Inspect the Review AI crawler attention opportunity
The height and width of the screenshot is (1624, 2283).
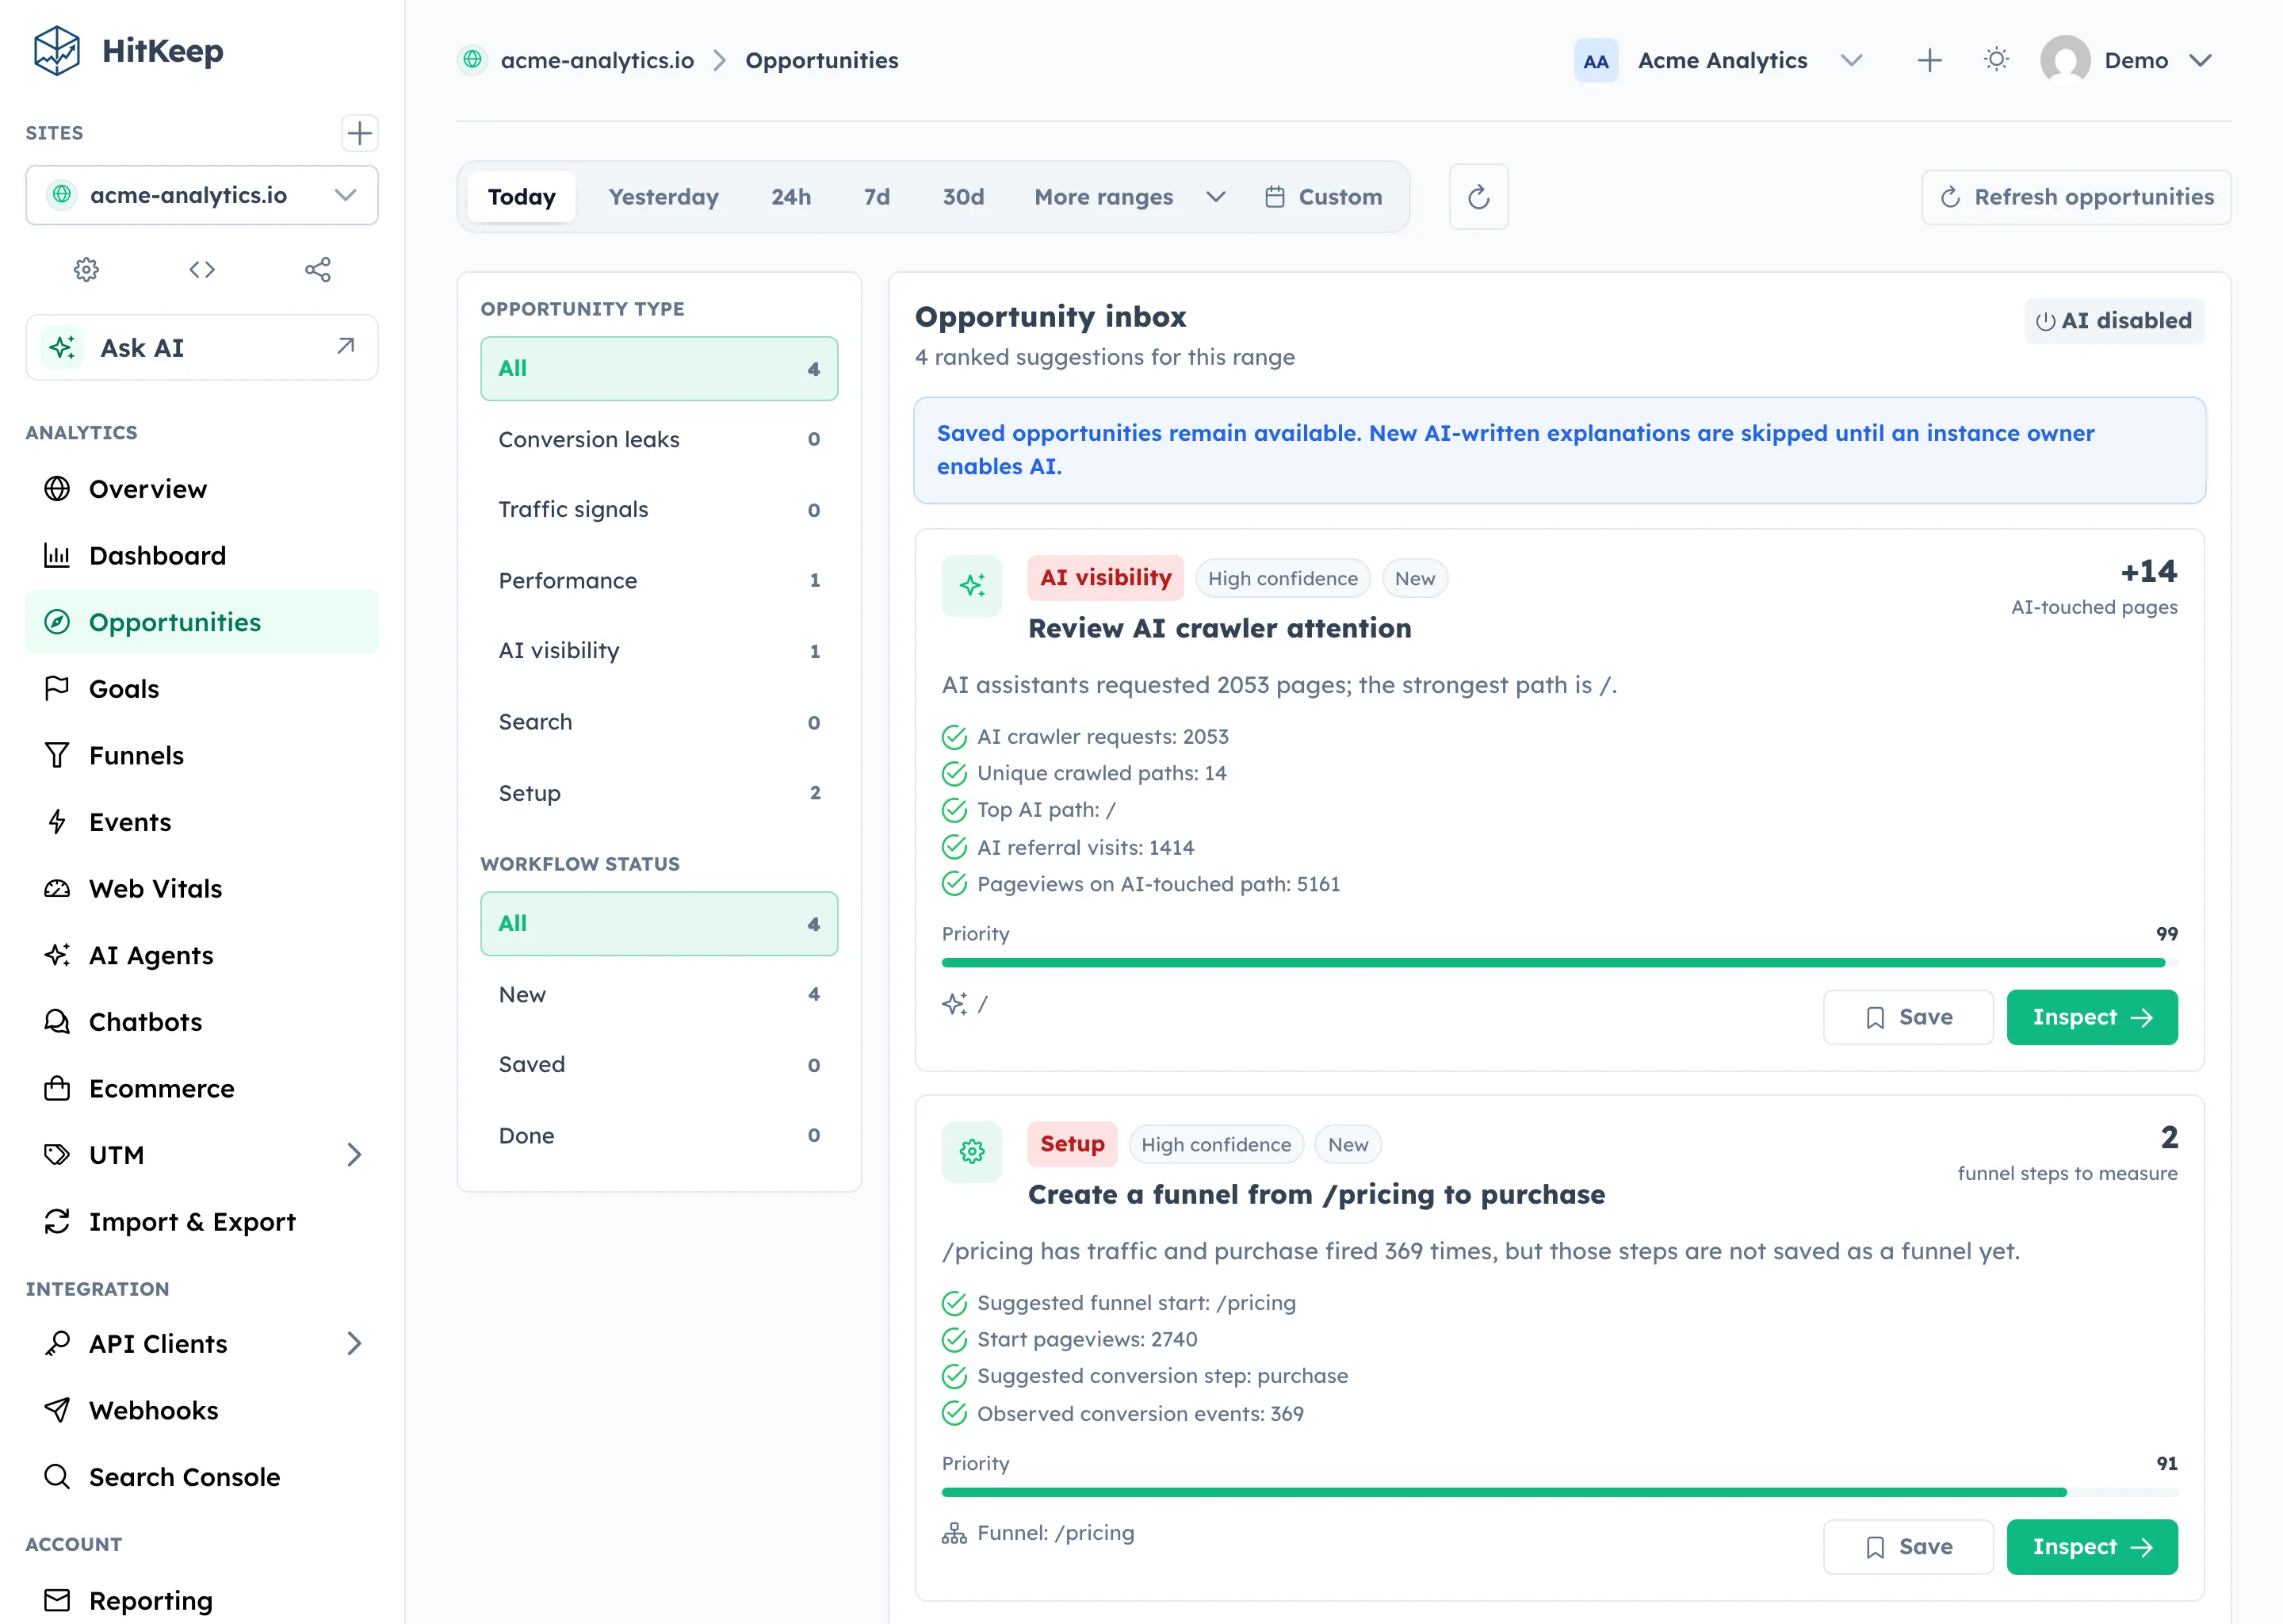(x=2091, y=1017)
